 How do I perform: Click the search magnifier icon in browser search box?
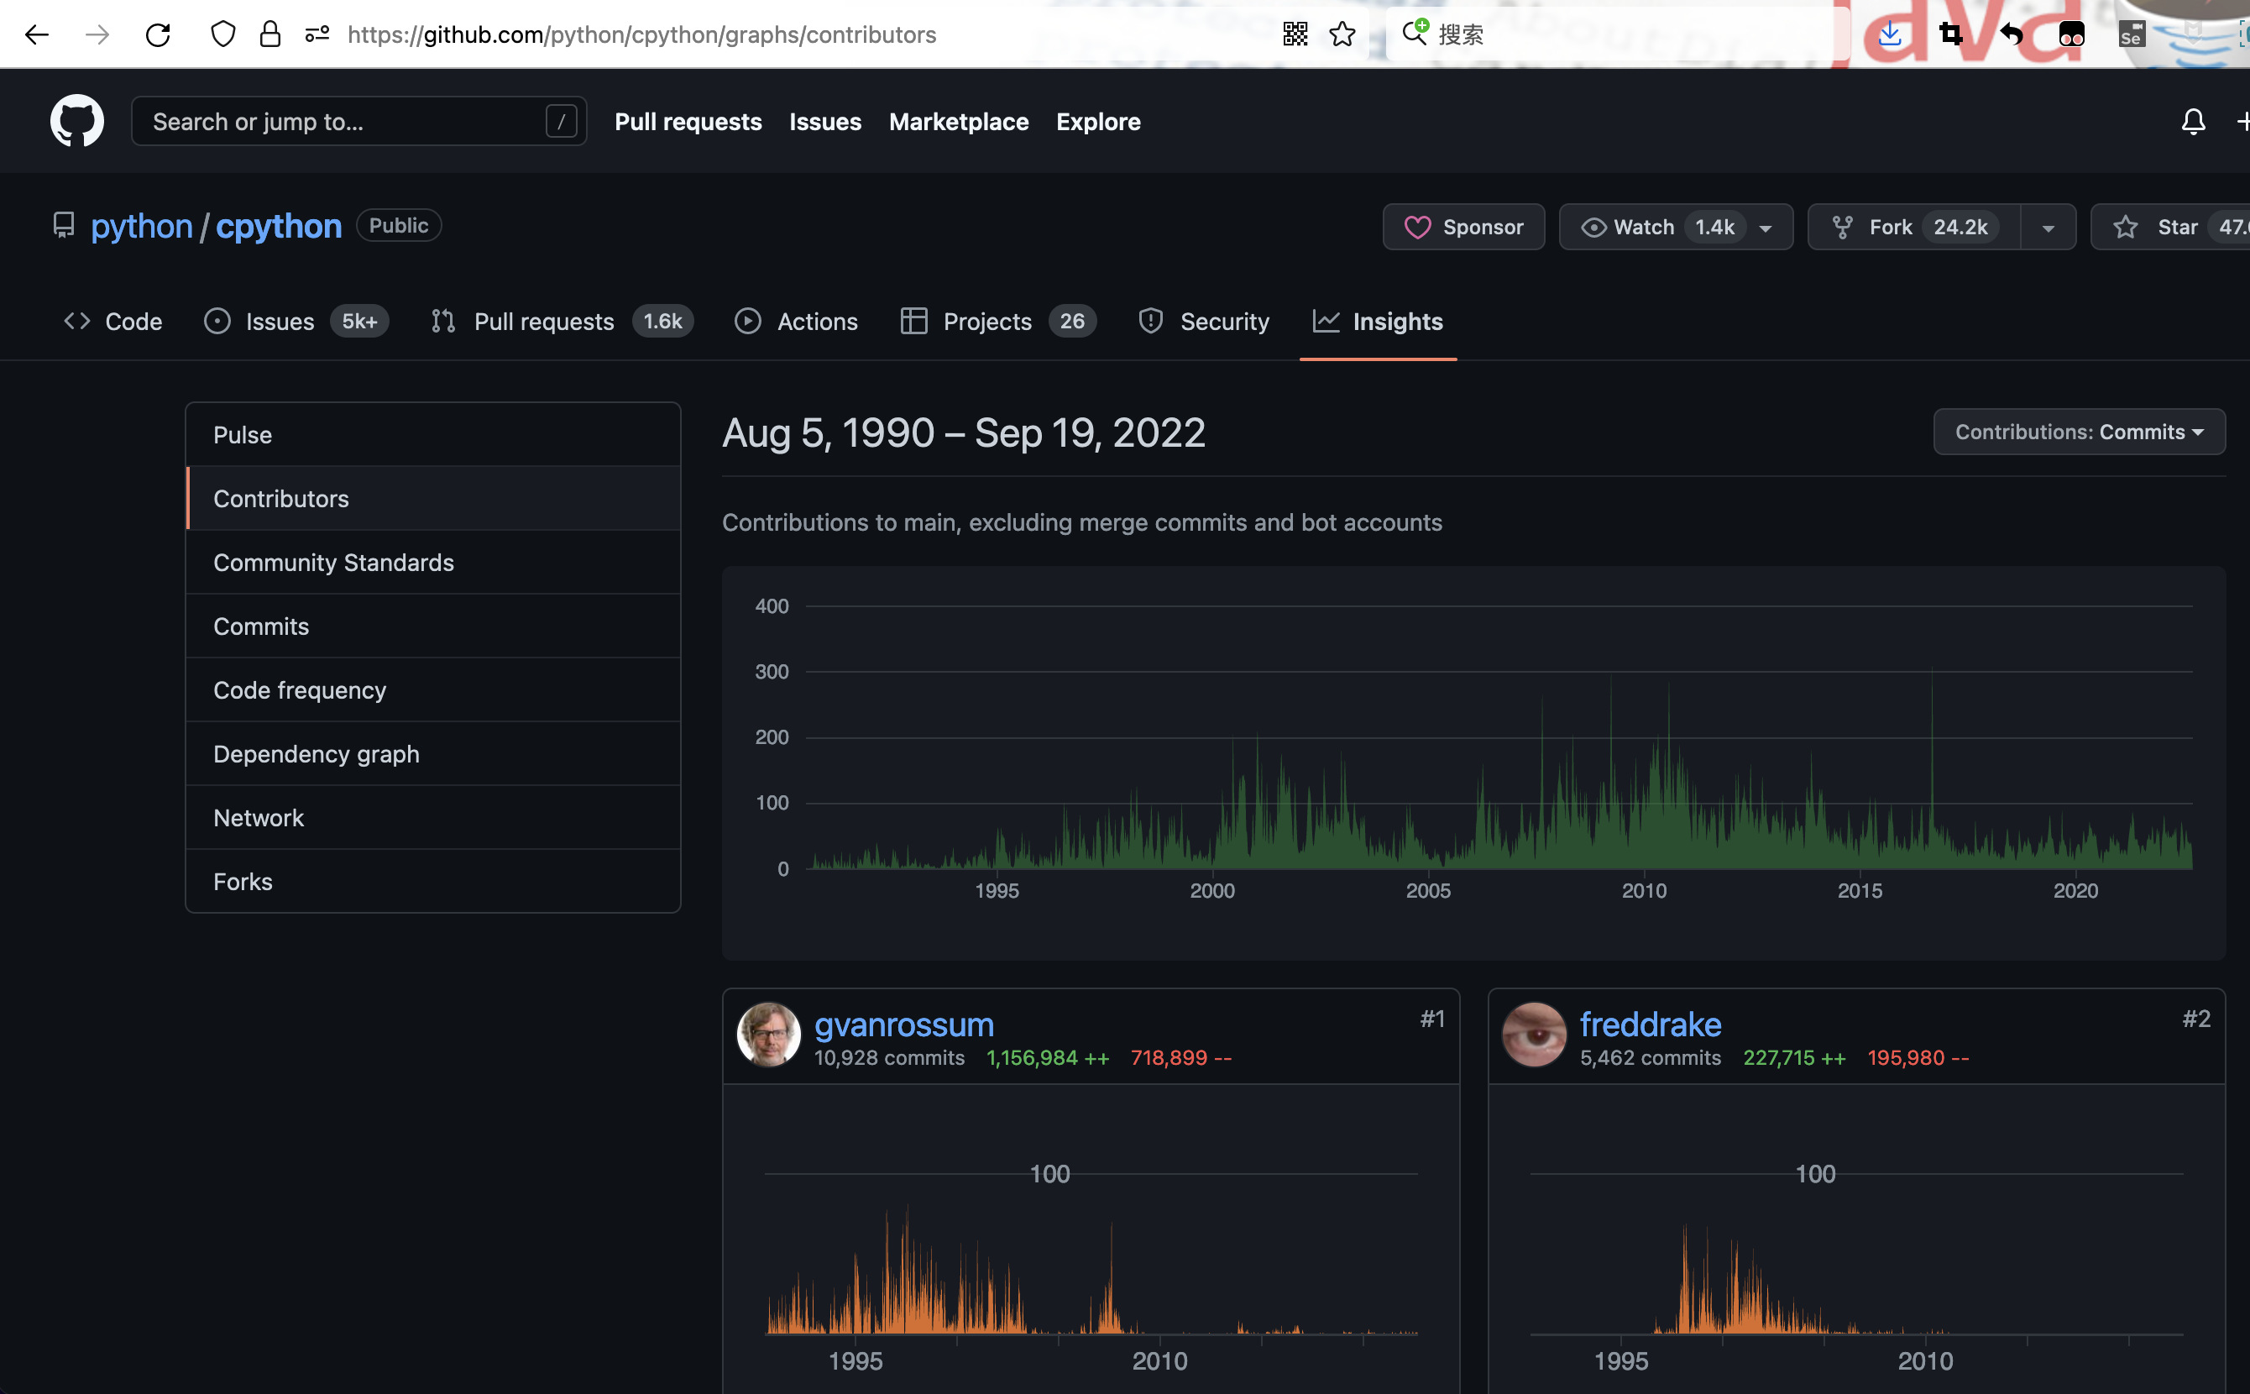tap(1415, 34)
